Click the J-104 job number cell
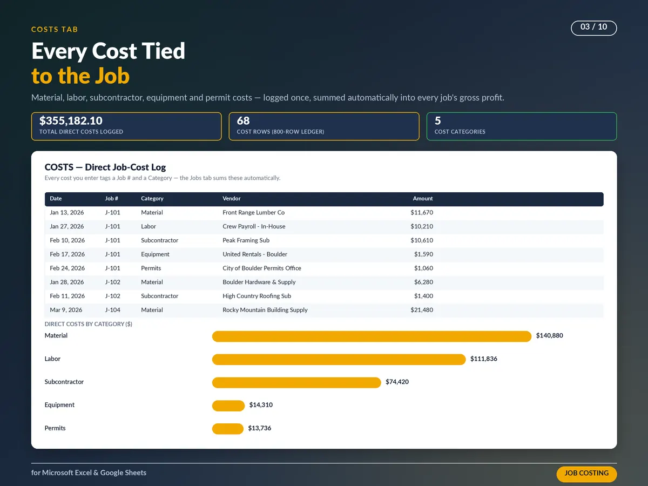Image resolution: width=648 pixels, height=486 pixels. (112, 310)
